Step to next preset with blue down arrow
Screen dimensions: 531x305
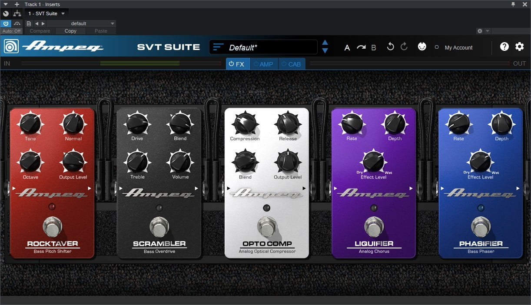click(325, 51)
